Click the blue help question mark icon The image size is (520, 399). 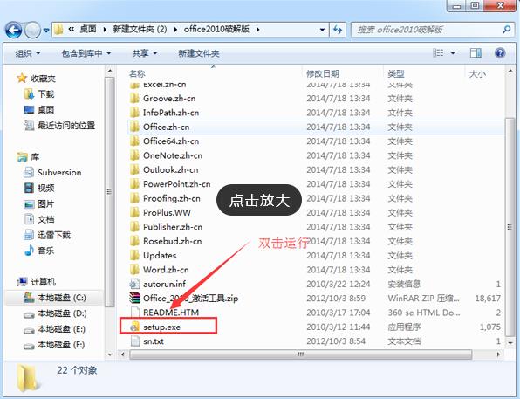point(500,52)
